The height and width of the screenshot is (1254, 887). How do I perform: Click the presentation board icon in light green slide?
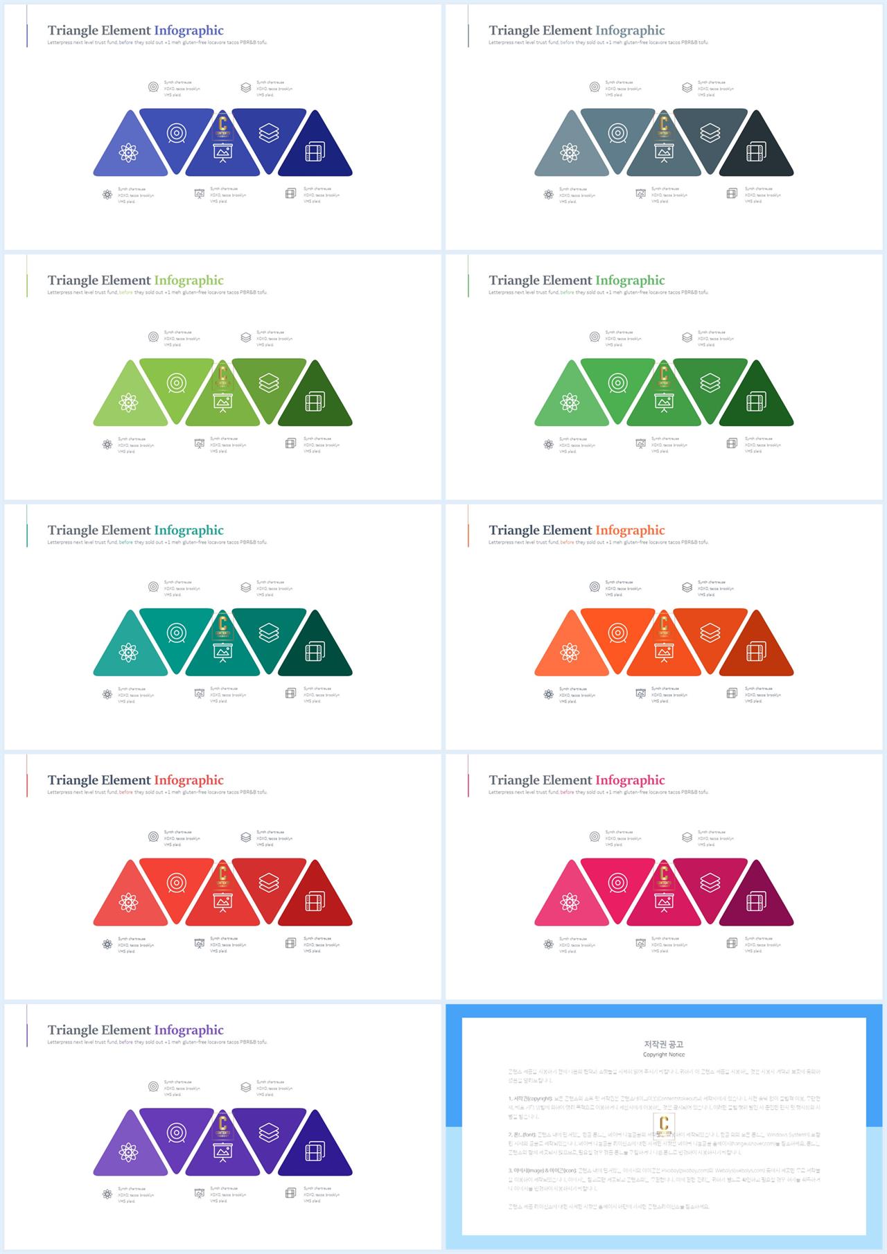pyautogui.click(x=222, y=403)
